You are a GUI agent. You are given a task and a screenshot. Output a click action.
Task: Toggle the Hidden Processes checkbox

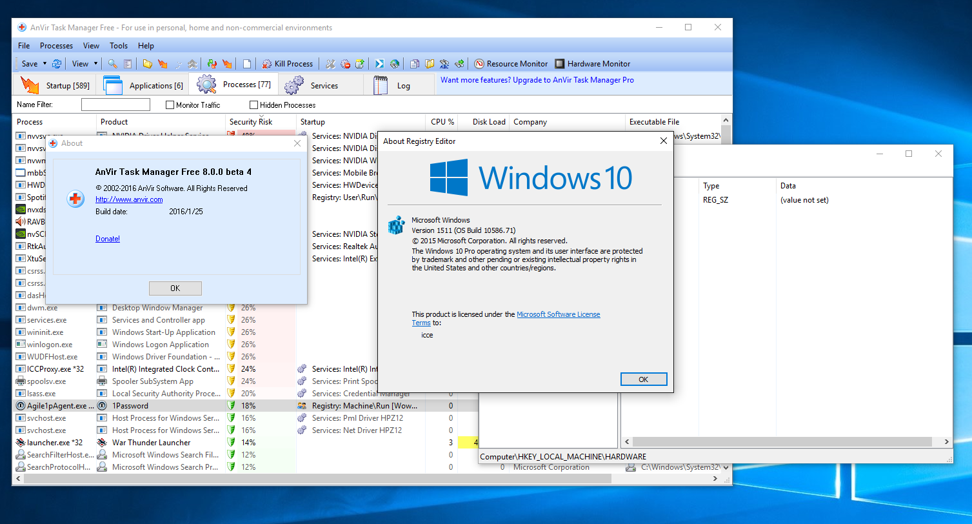(253, 105)
